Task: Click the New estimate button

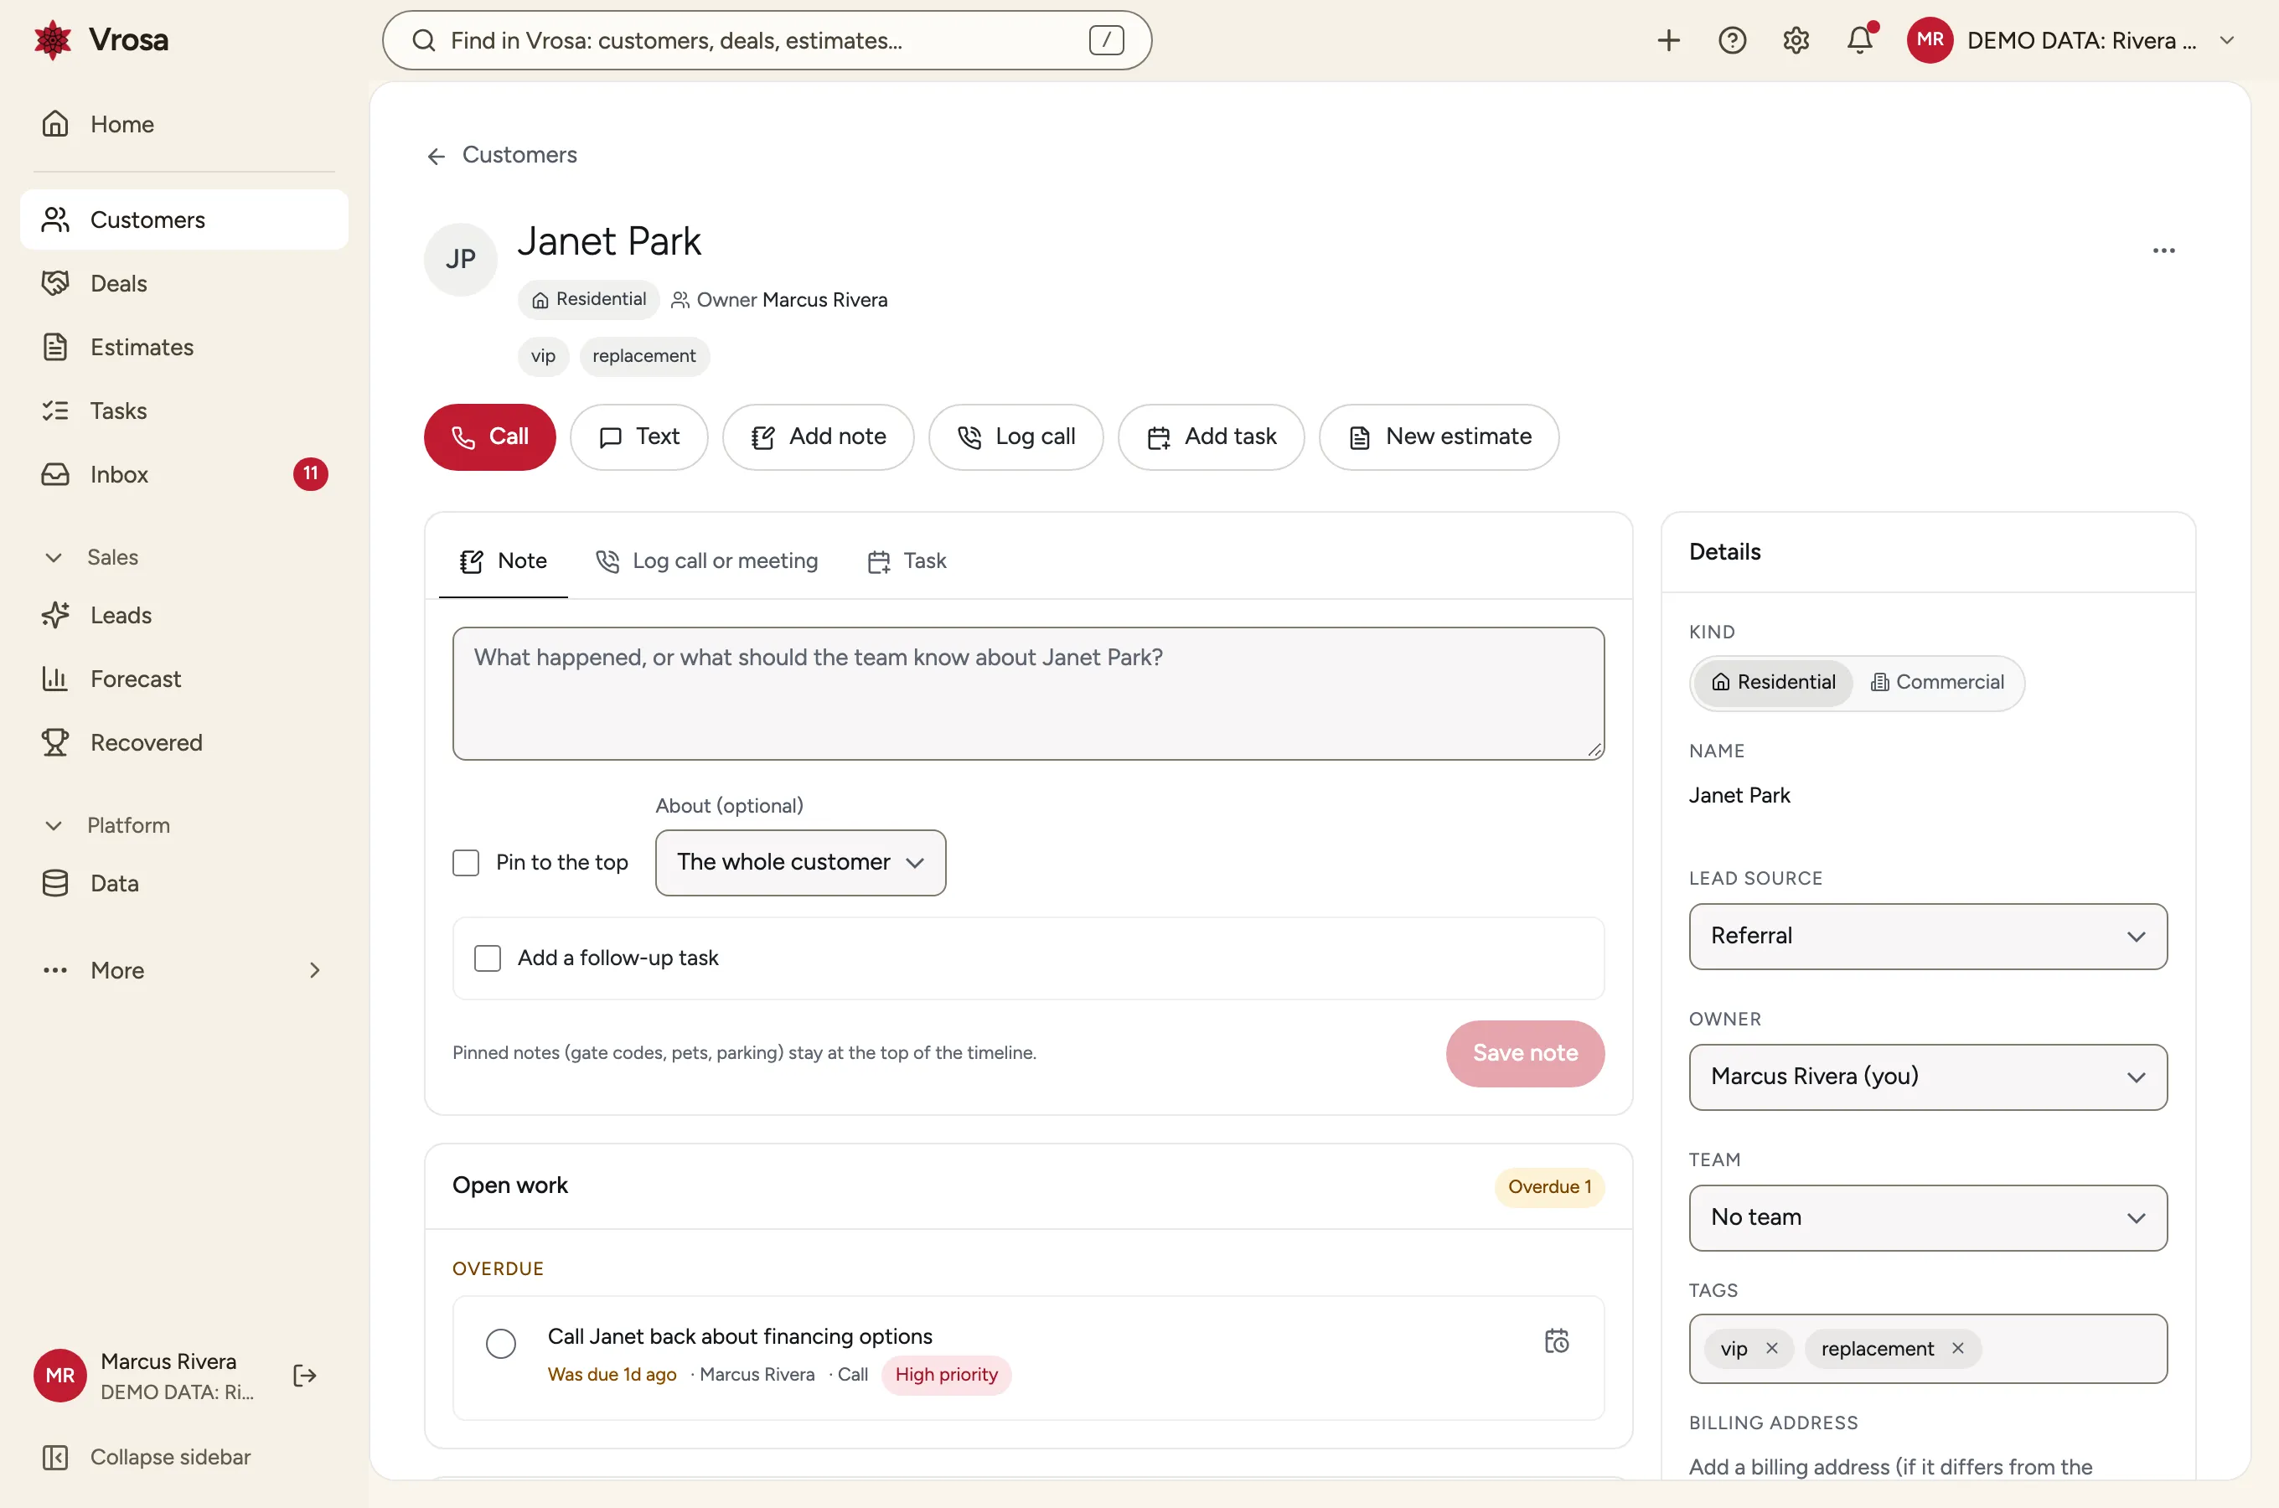Action: pos(1439,436)
